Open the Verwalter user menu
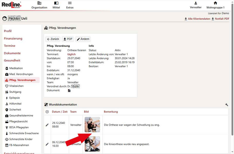This screenshot has width=234, height=154. (x=196, y=5)
